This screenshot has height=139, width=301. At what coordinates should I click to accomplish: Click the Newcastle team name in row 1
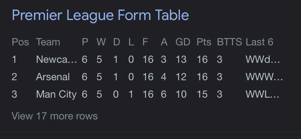[x=57, y=60]
